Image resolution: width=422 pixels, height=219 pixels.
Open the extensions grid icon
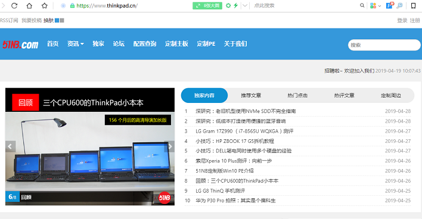coord(373,5)
